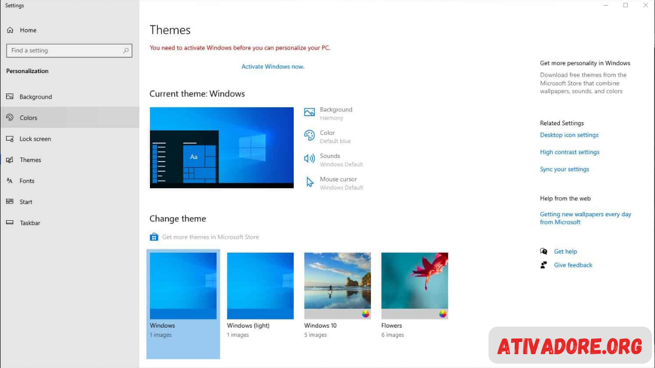Go to Settings Home

pos(70,30)
